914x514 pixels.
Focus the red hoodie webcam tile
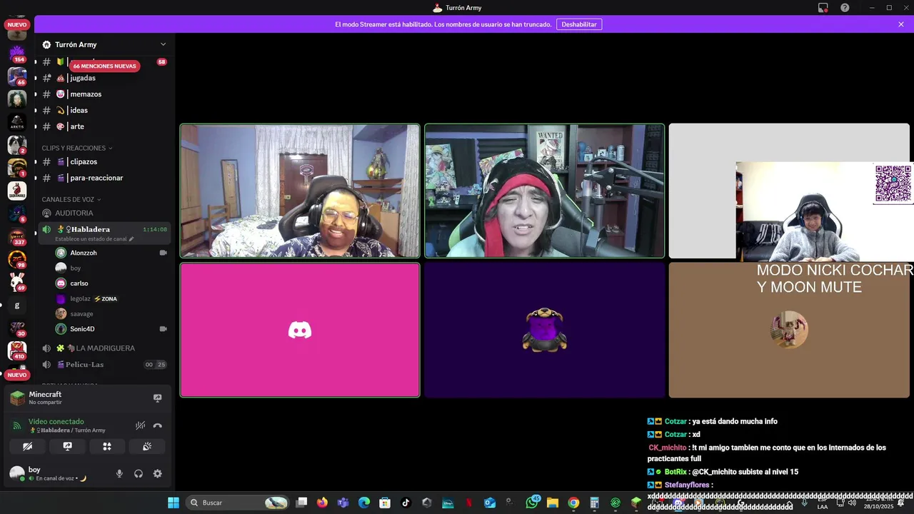pyautogui.click(x=544, y=191)
